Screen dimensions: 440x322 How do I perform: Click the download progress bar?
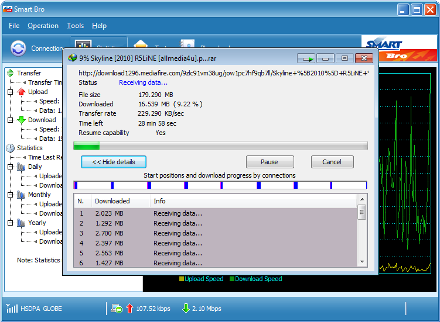click(220, 146)
